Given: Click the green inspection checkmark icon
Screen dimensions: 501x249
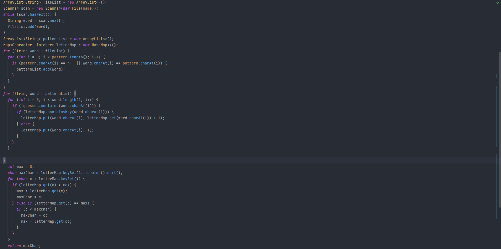Looking at the screenshot, I should click(x=498, y=2).
